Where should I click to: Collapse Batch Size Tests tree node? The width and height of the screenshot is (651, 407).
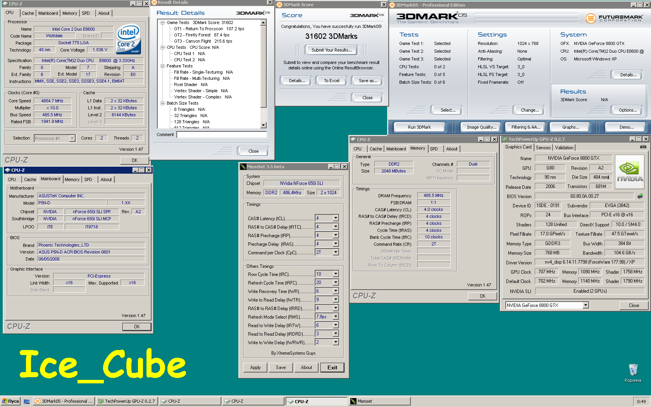coord(163,103)
